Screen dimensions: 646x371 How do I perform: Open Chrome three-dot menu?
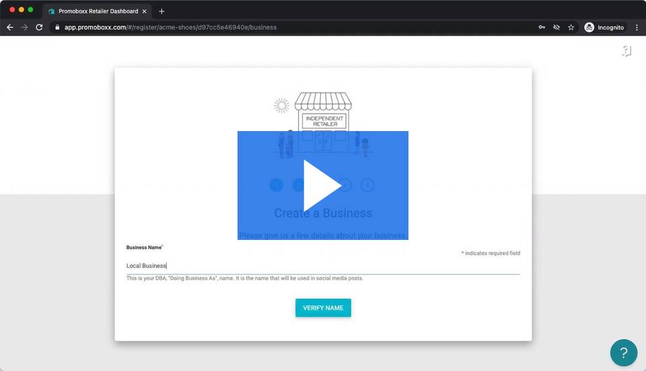pos(637,27)
